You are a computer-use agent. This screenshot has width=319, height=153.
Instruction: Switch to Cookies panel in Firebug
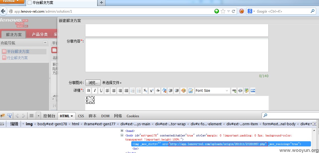click(x=133, y=116)
